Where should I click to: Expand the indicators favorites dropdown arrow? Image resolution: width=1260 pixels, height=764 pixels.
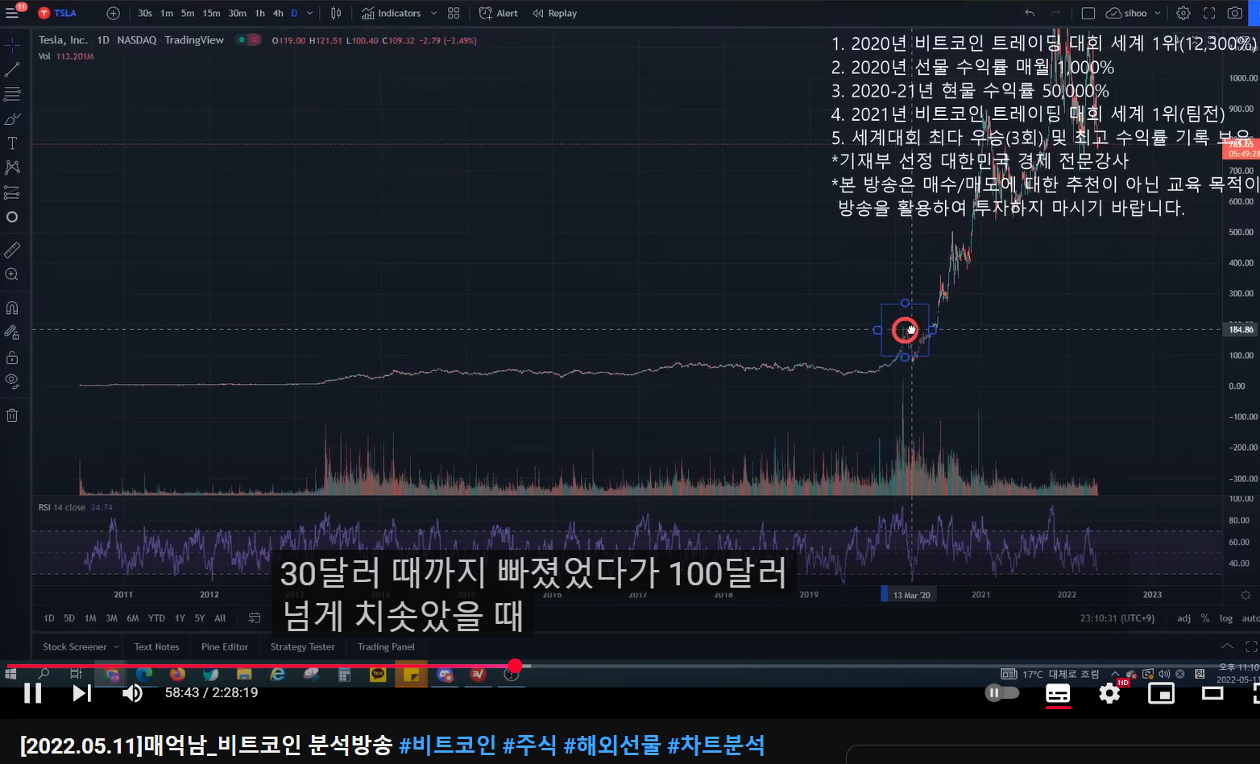(433, 13)
